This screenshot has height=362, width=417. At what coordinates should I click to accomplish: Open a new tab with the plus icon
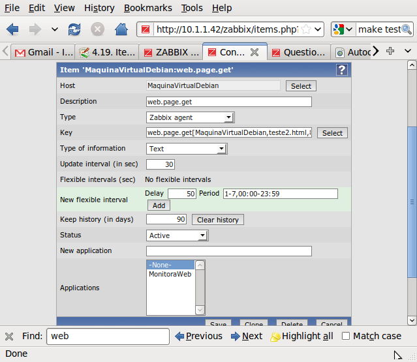tap(390, 51)
